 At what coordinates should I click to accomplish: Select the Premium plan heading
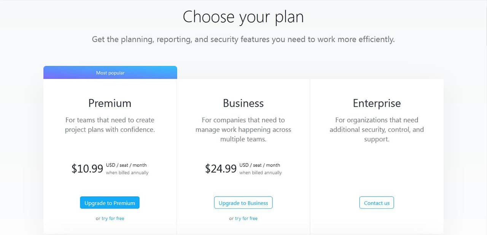pyautogui.click(x=110, y=103)
